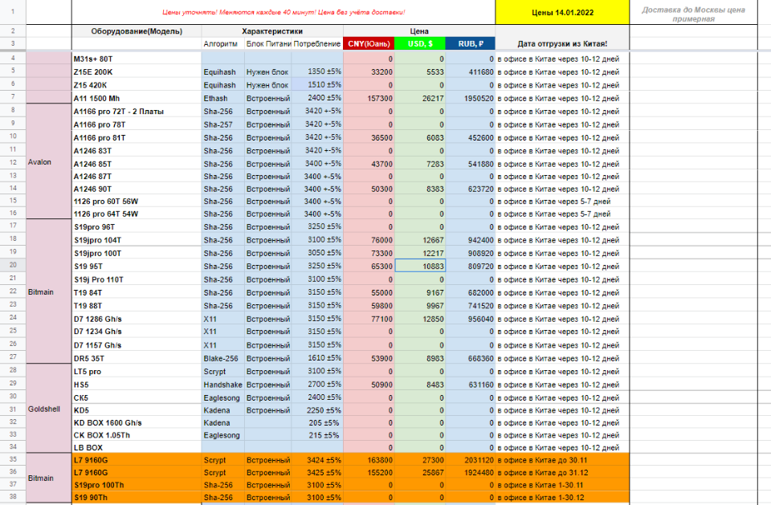
Task: Select the blue "RUB, ₽" column header
Action: pyautogui.click(x=470, y=43)
